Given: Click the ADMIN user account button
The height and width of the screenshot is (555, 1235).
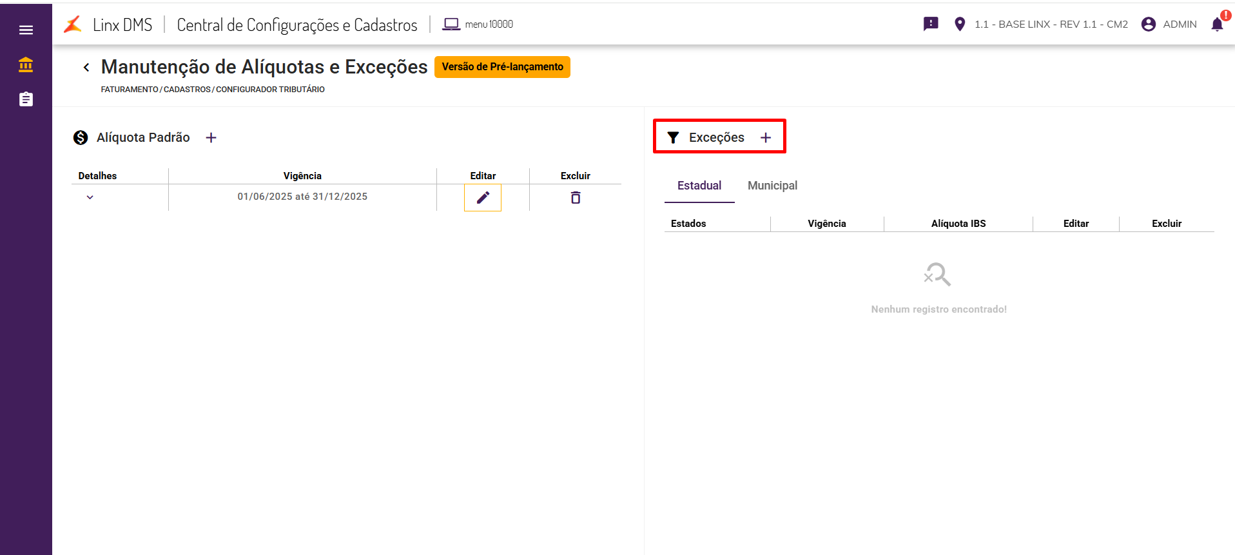Looking at the screenshot, I should (x=1169, y=24).
